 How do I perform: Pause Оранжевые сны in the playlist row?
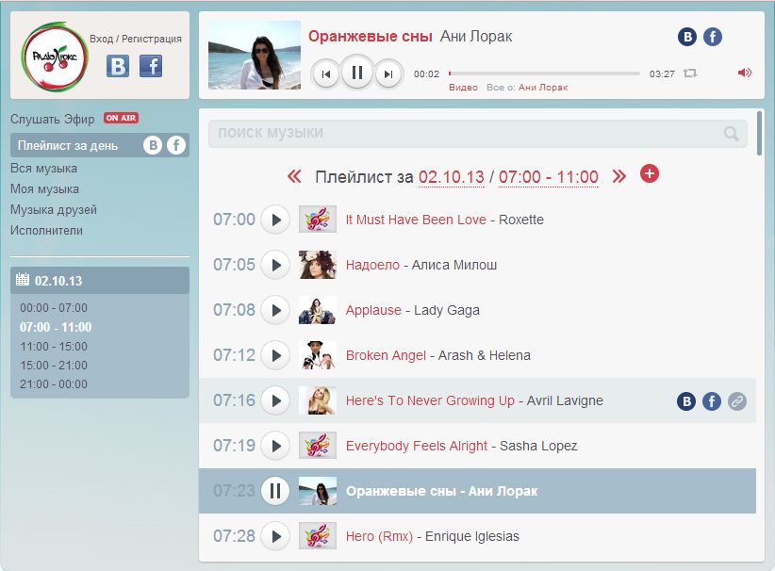[274, 491]
